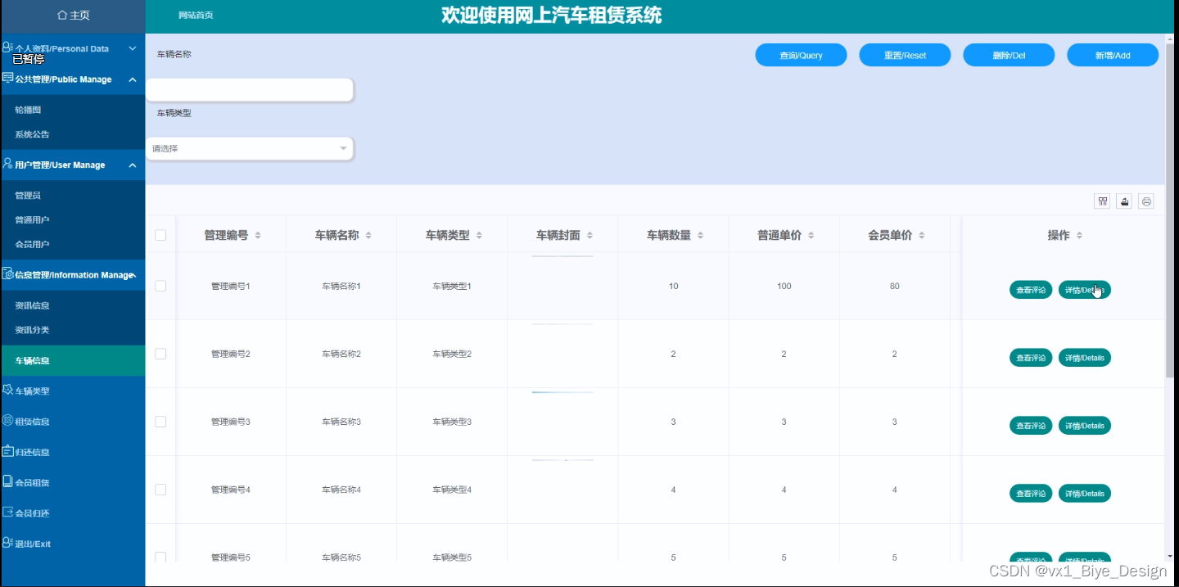Screen dimensions: 1179x587
Task: Open 普通用户 in the sidebar
Action: tap(32, 220)
